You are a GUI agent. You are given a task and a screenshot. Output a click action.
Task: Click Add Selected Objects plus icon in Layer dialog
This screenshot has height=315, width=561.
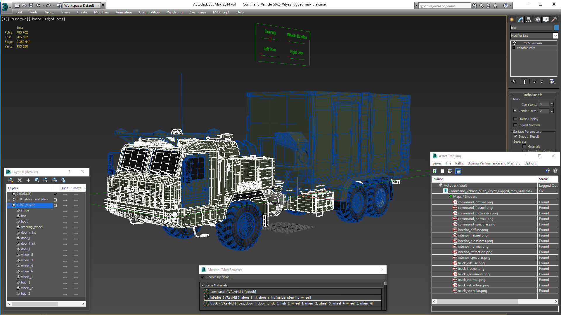(28, 180)
